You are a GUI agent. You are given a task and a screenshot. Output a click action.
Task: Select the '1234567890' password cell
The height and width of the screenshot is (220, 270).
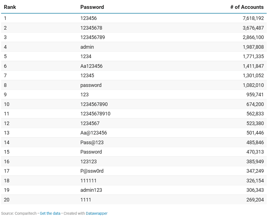coord(94,104)
